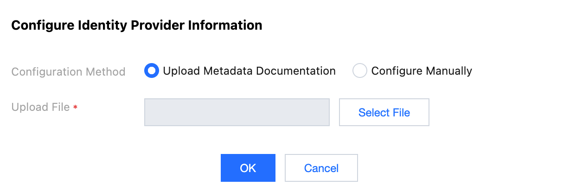
Task: Confirm the identity provider configuration
Action: coord(248,168)
